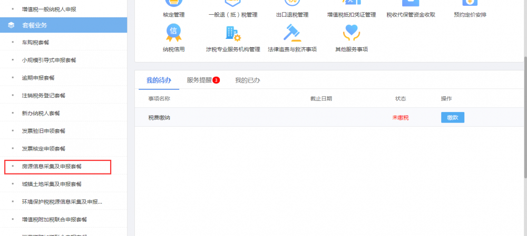This screenshot has height=236, width=527.
Task: Open 法律追责与救济事项 gavel icon
Action: [x=292, y=33]
